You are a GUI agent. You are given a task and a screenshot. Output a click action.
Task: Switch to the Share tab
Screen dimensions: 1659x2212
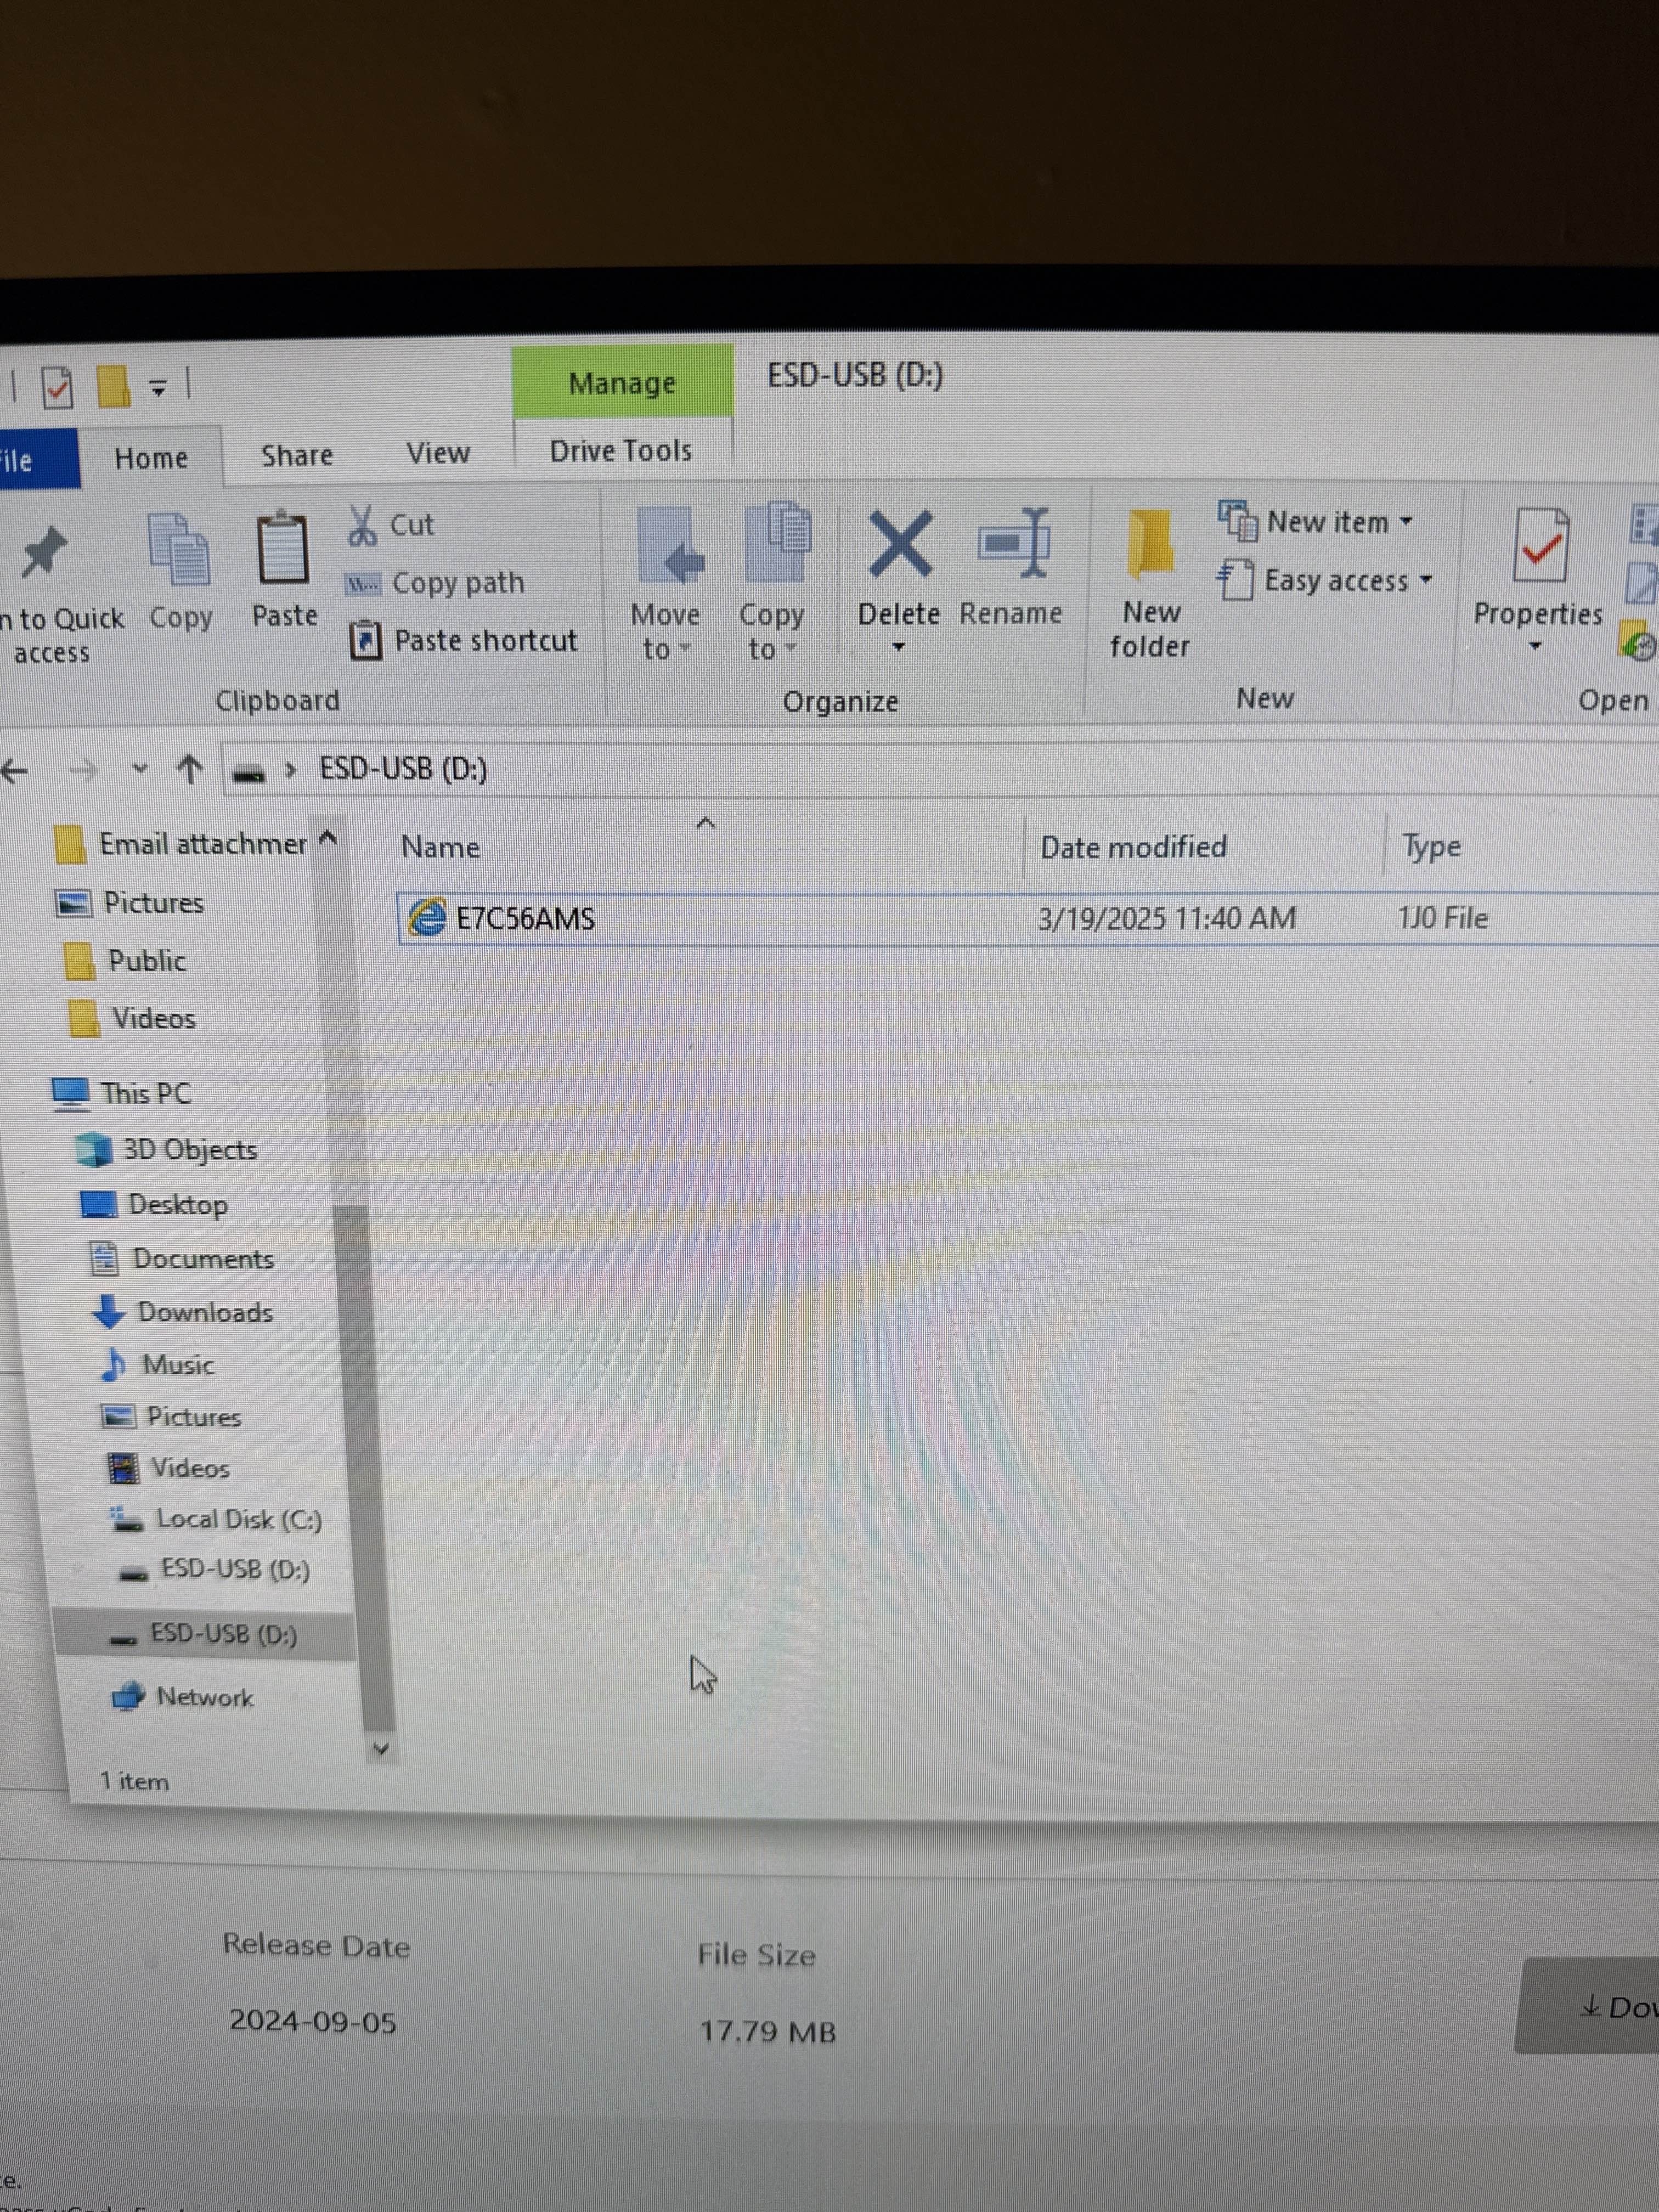click(x=297, y=455)
